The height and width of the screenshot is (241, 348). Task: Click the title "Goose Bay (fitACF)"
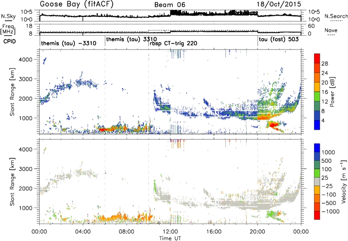click(x=77, y=4)
